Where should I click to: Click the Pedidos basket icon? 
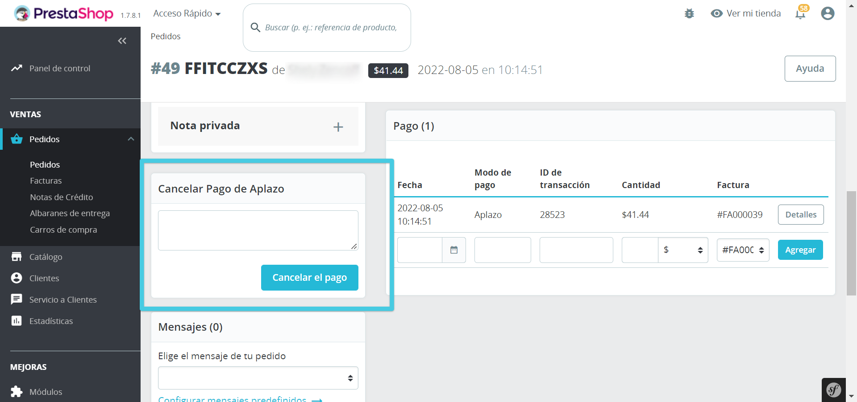tap(17, 139)
